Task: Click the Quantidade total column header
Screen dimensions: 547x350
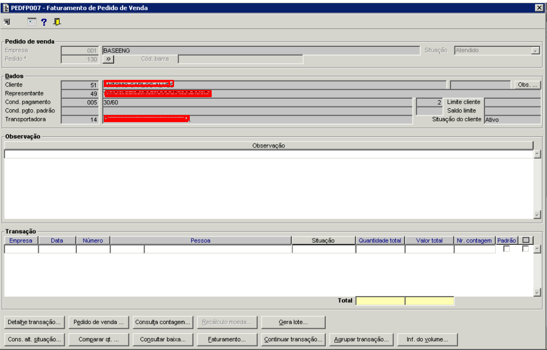Action: pyautogui.click(x=380, y=241)
